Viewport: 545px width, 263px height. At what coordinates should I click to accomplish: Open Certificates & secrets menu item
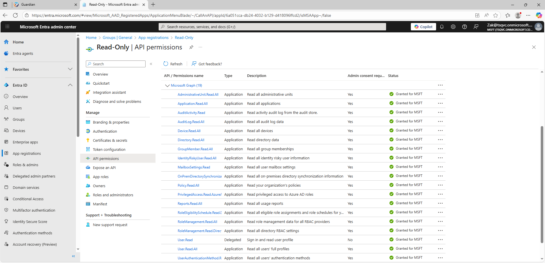110,140
